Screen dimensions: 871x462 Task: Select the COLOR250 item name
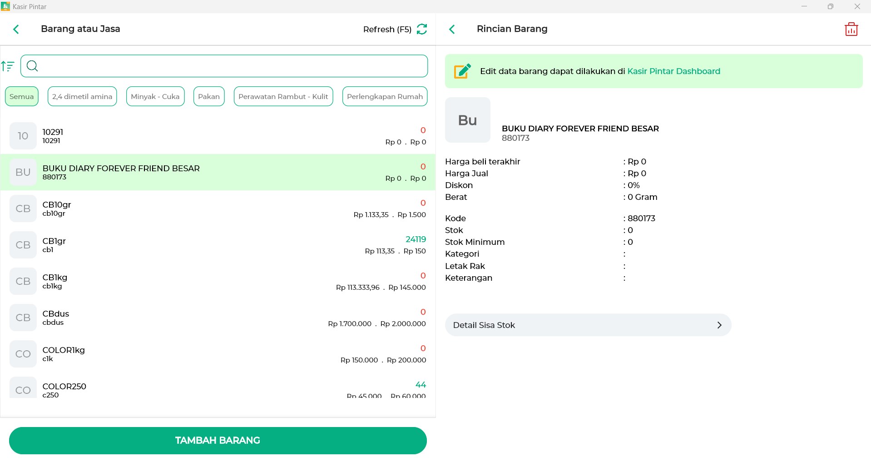(64, 386)
